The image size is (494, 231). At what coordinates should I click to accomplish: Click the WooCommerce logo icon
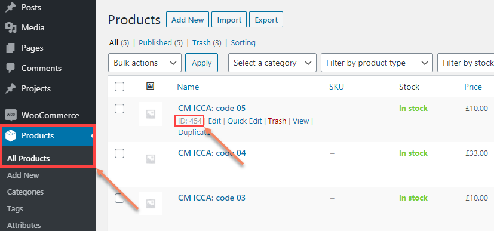[x=11, y=115]
